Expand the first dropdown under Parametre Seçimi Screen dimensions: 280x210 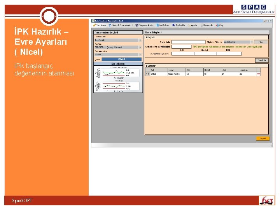point(140,40)
